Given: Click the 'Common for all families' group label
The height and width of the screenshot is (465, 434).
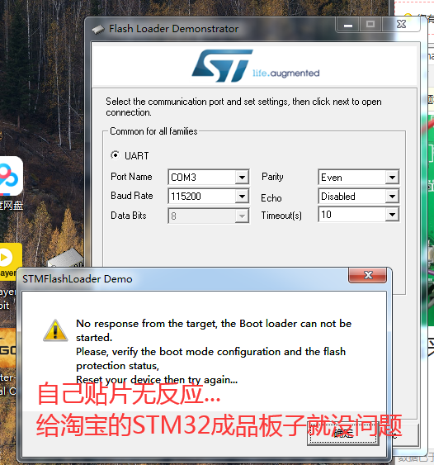Looking at the screenshot, I should tap(153, 131).
